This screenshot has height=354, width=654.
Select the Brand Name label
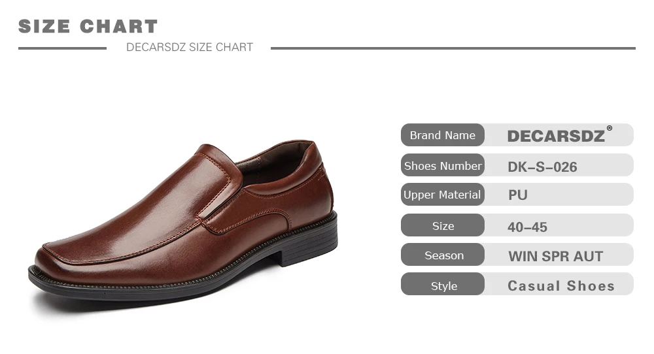coord(443,135)
